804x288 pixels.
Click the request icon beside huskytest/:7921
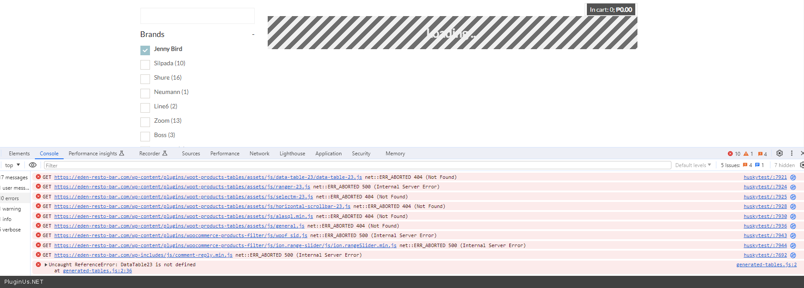tap(793, 177)
